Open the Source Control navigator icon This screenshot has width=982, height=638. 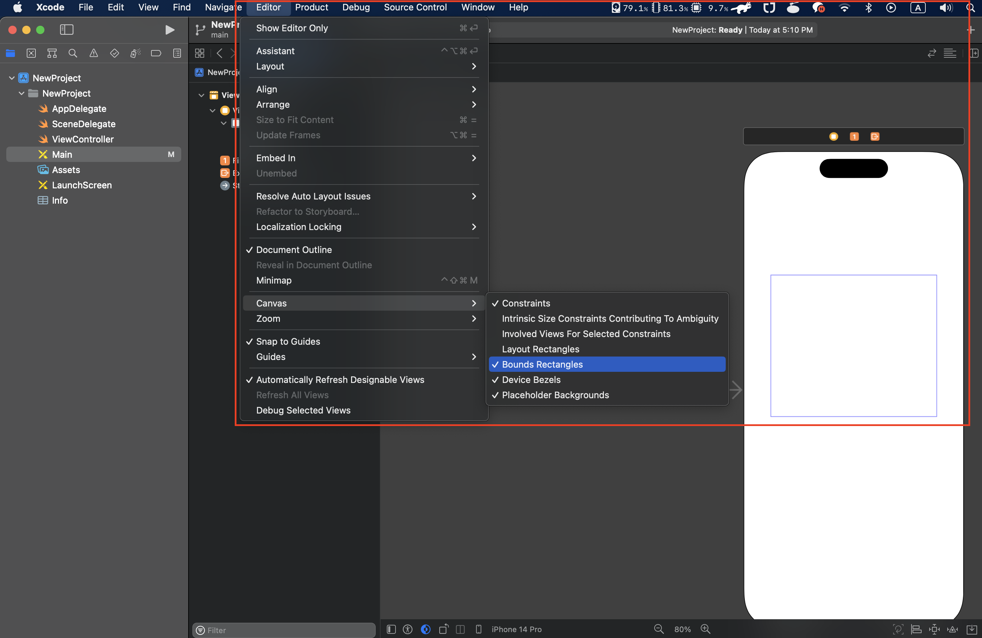pyautogui.click(x=31, y=53)
